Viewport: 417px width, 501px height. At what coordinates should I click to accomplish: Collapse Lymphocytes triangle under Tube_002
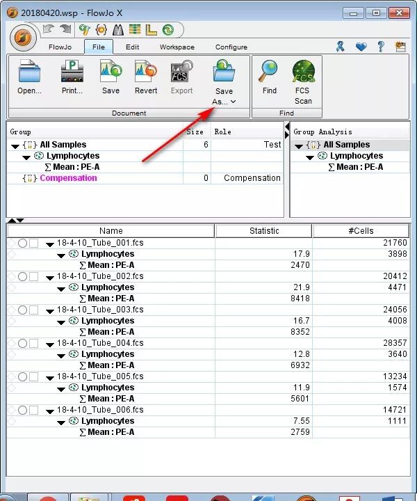[x=61, y=289]
